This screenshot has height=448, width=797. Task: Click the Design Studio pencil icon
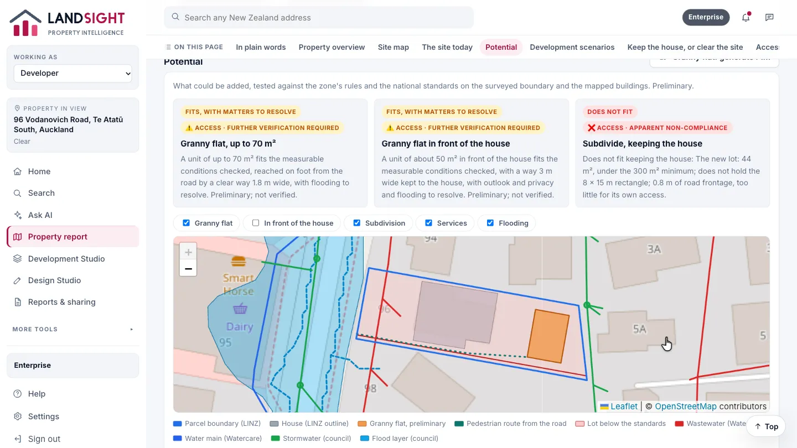[x=18, y=280]
